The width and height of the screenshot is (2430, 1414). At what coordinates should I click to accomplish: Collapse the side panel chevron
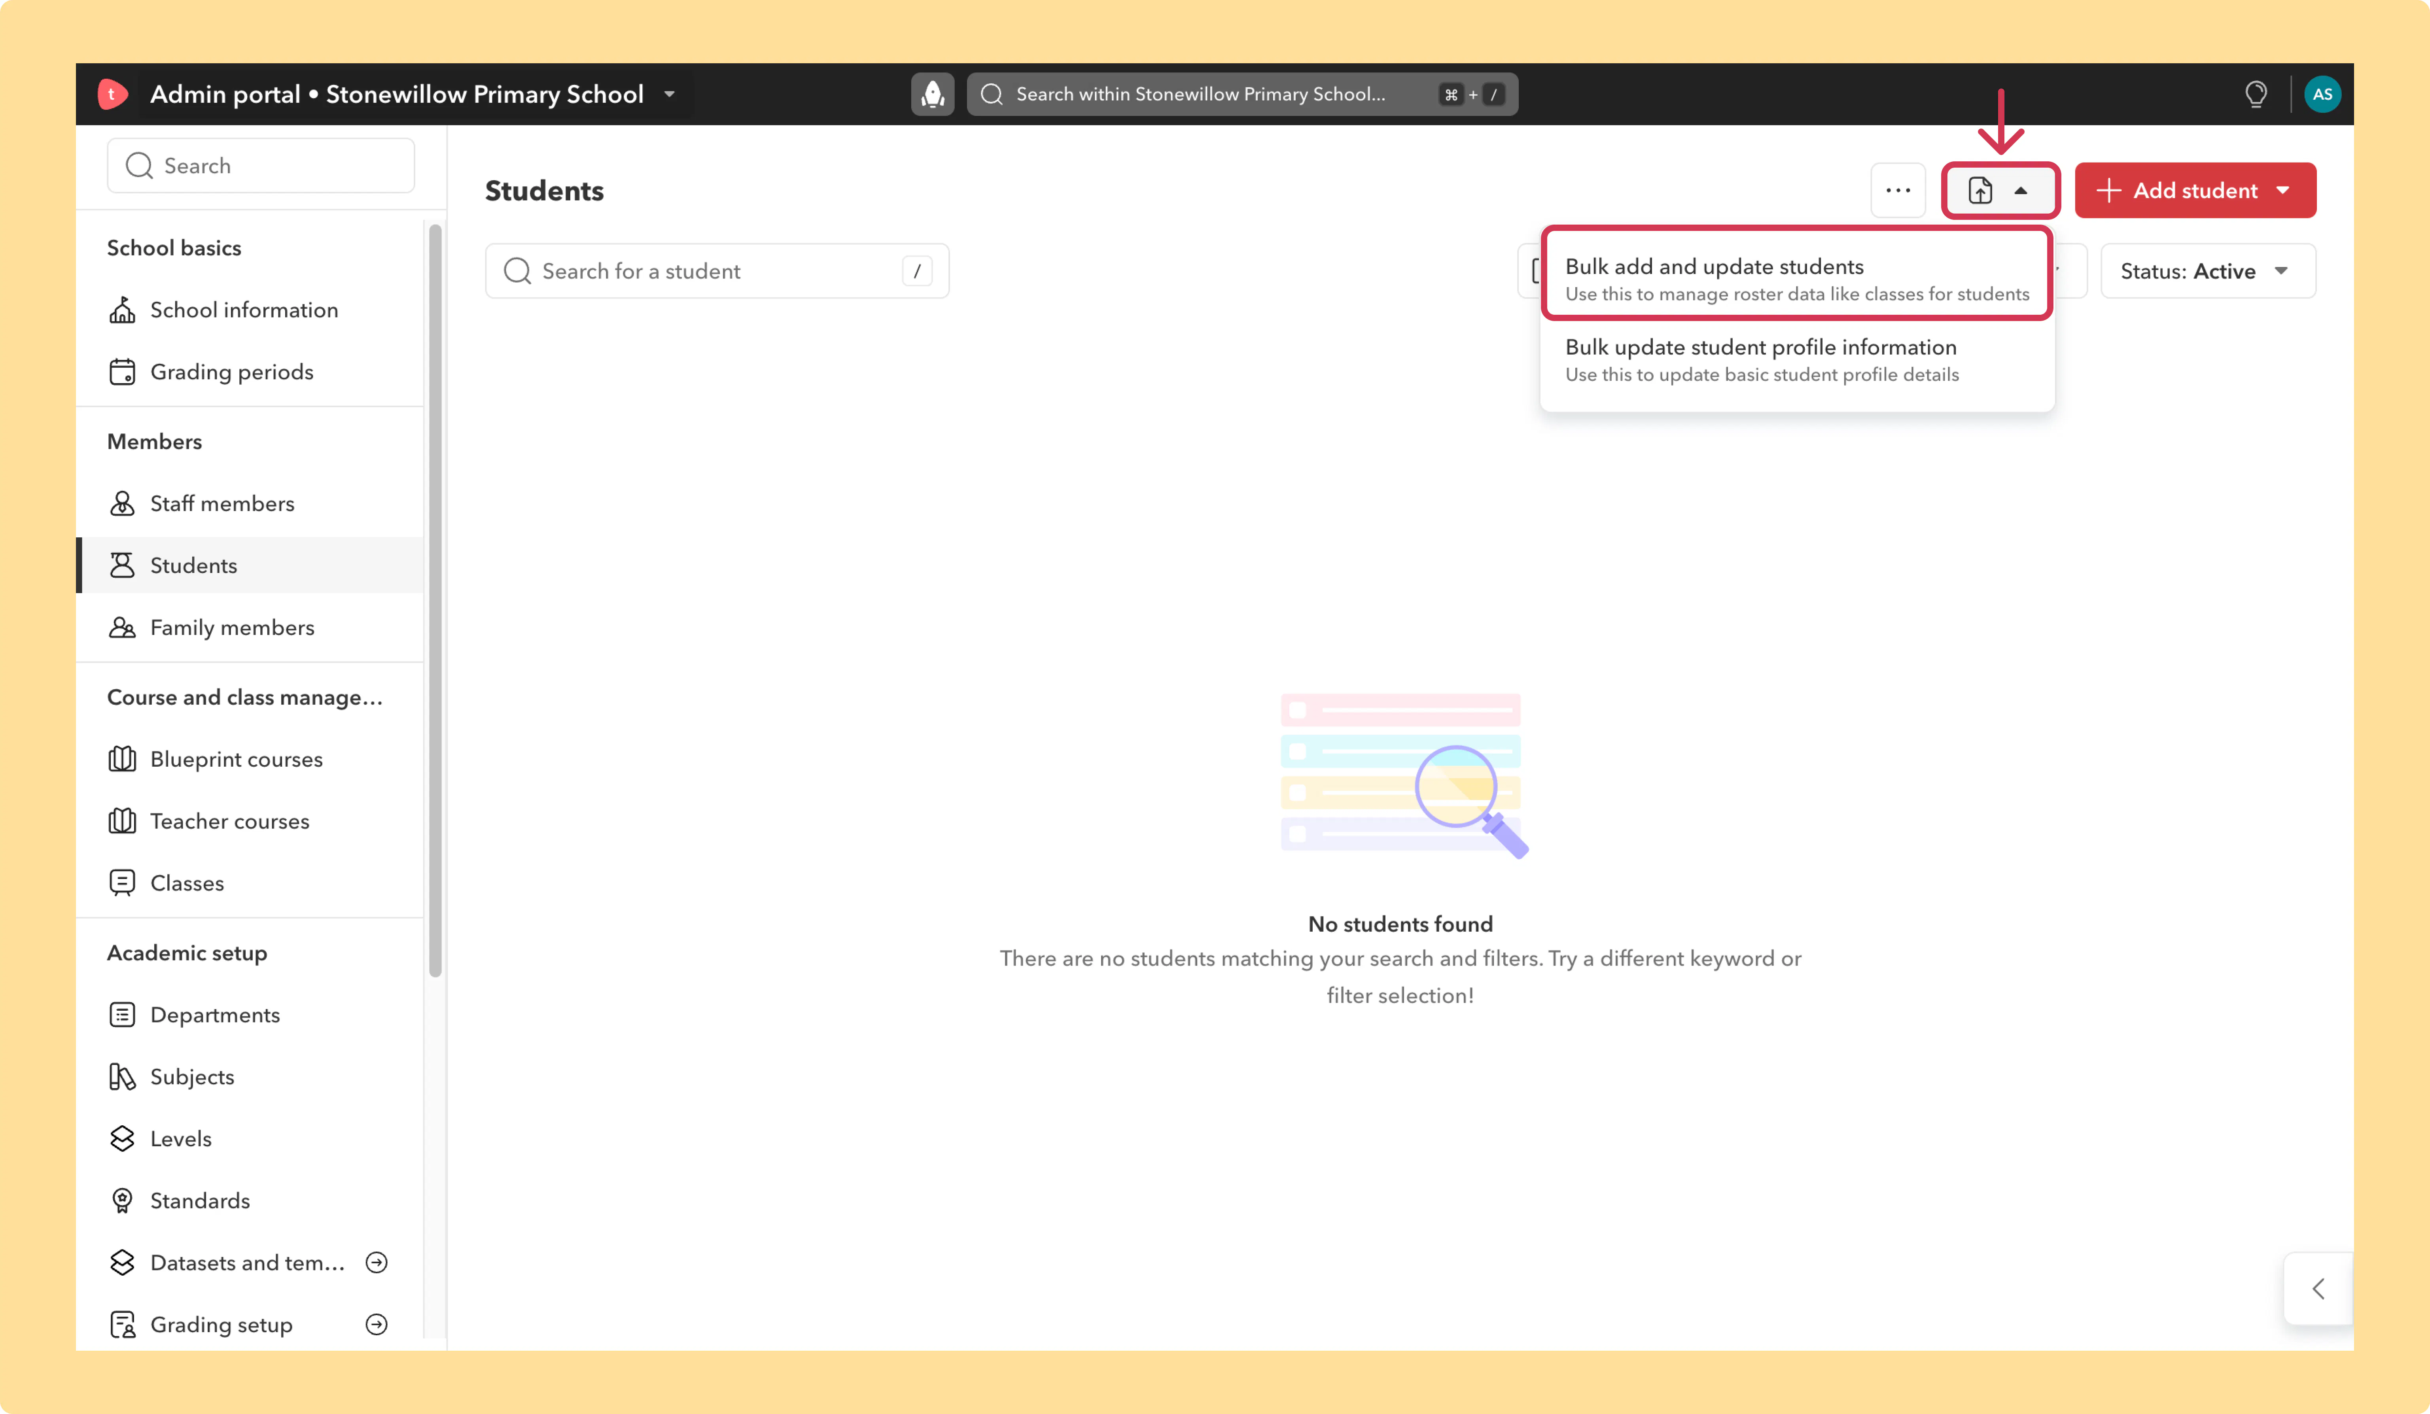click(x=2318, y=1289)
